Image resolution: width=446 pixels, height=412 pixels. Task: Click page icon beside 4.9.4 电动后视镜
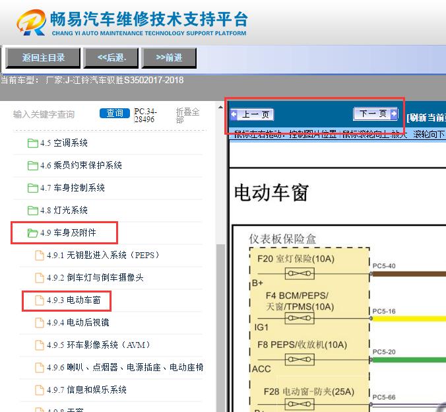pos(39,323)
